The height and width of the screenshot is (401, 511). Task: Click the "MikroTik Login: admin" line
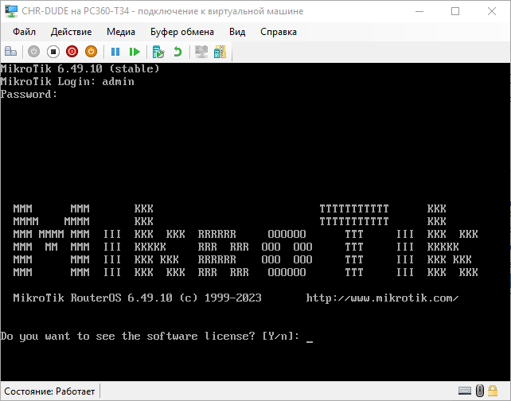pos(67,81)
